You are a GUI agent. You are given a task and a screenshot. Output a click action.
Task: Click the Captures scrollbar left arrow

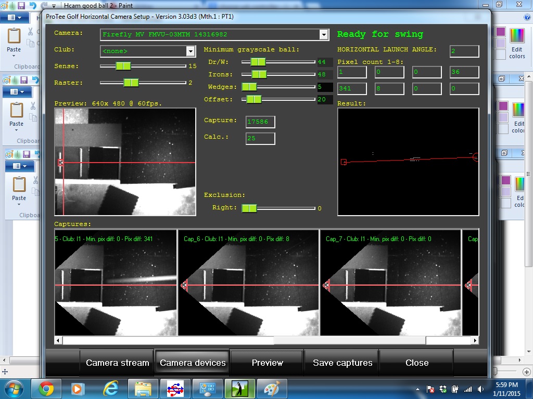coord(58,340)
